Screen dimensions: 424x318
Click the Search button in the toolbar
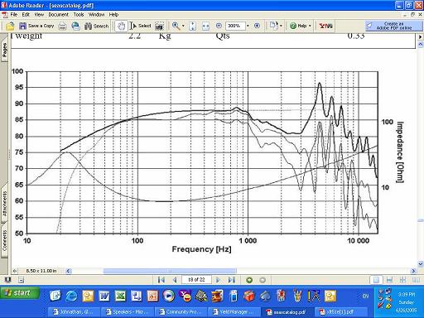coord(96,26)
